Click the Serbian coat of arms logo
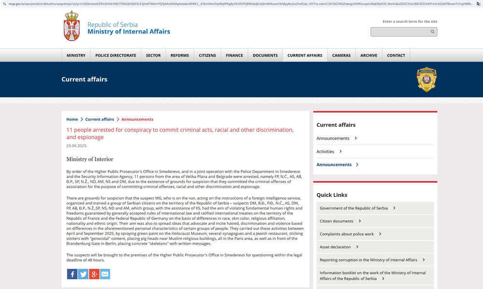483x289 pixels. point(71,26)
